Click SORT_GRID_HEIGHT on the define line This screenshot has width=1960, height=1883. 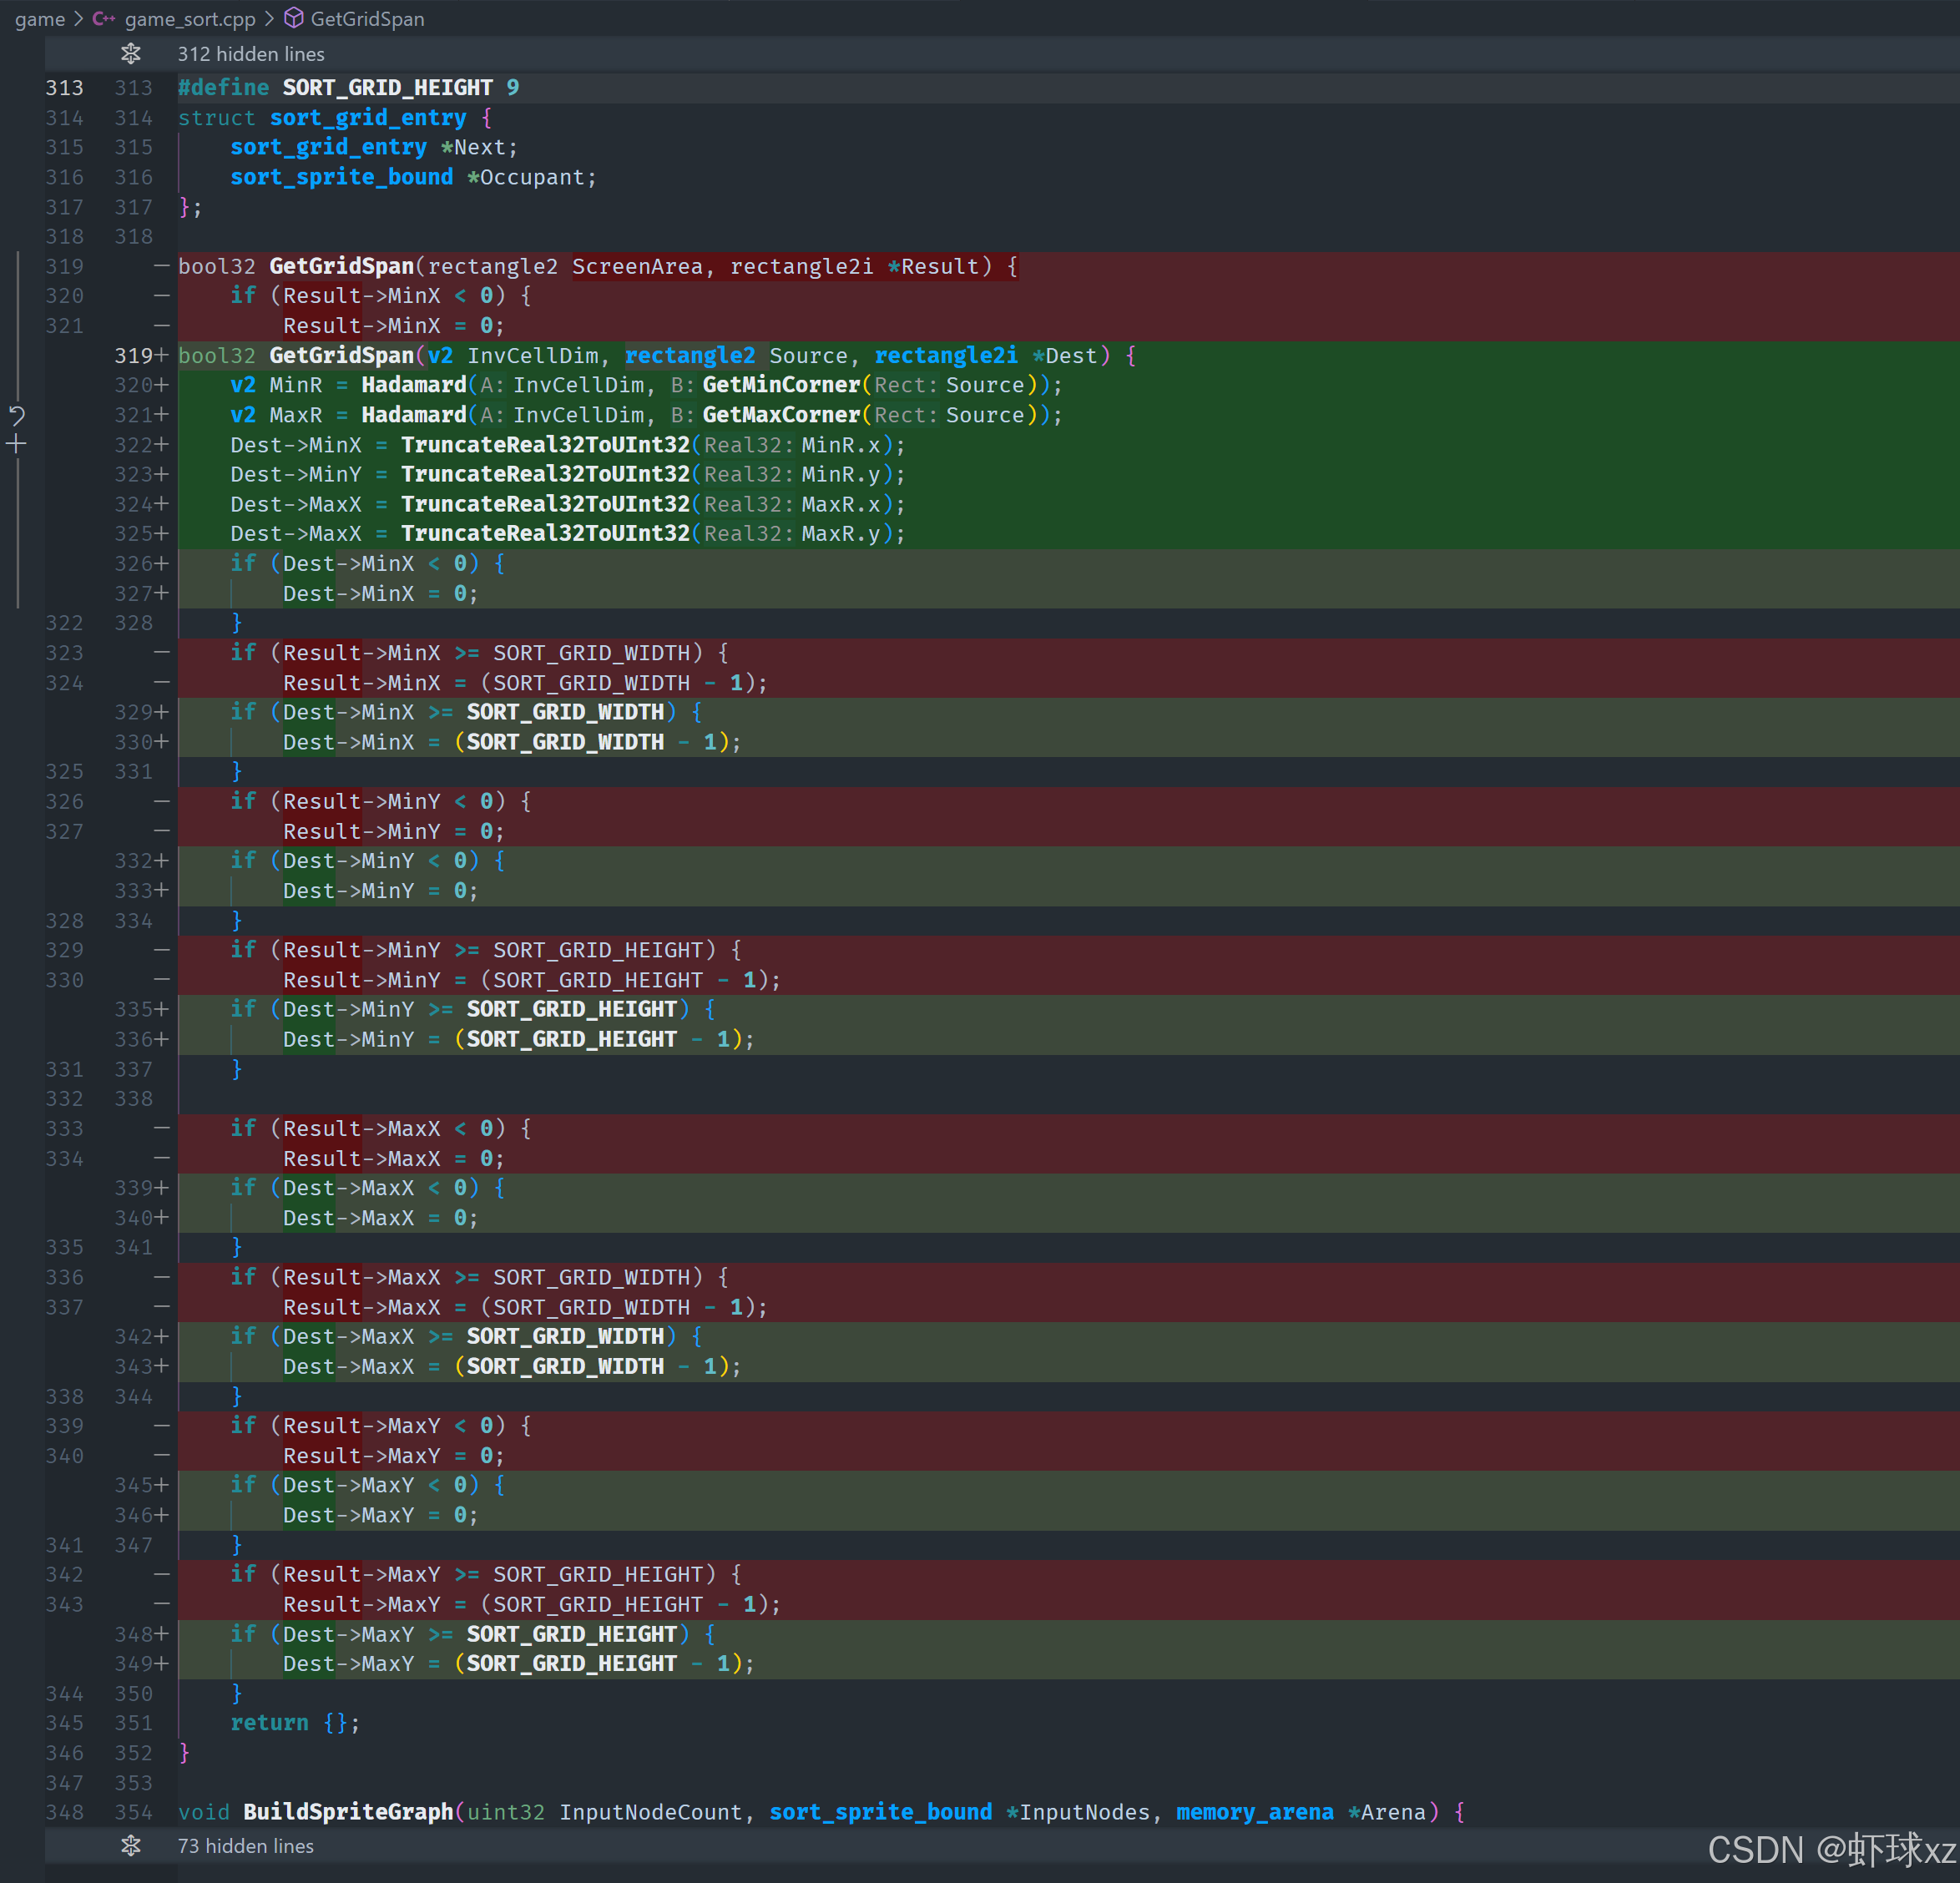387,88
